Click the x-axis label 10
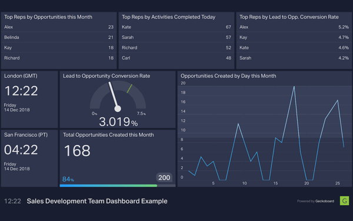The image size is (353, 221). click(x=244, y=183)
